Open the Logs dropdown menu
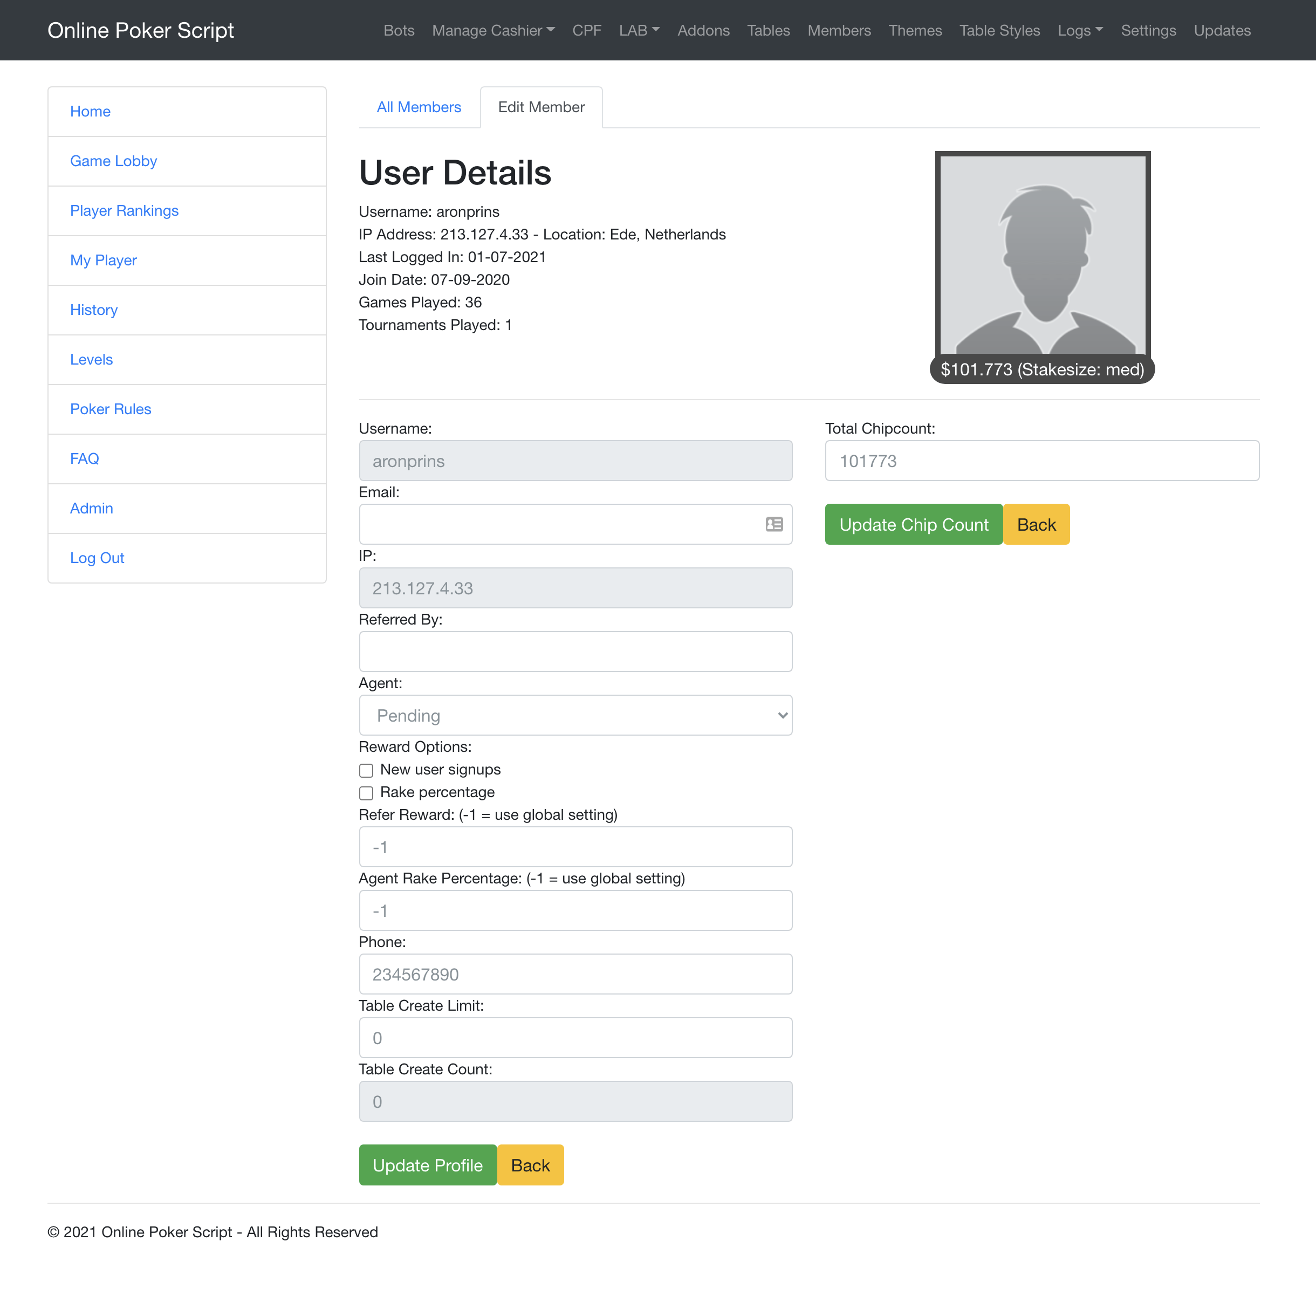The width and height of the screenshot is (1316, 1289). 1080,30
